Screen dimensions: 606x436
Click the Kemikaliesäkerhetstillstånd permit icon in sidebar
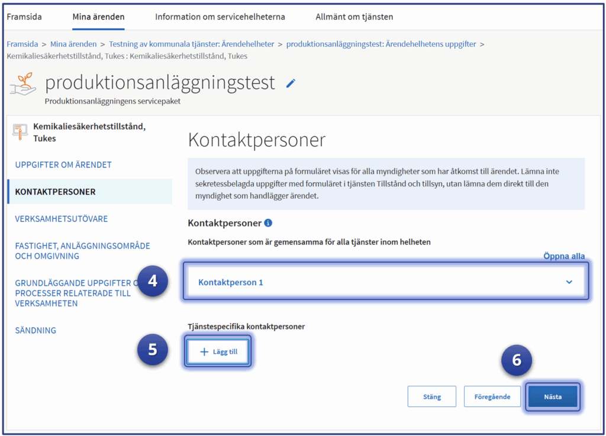(x=20, y=132)
